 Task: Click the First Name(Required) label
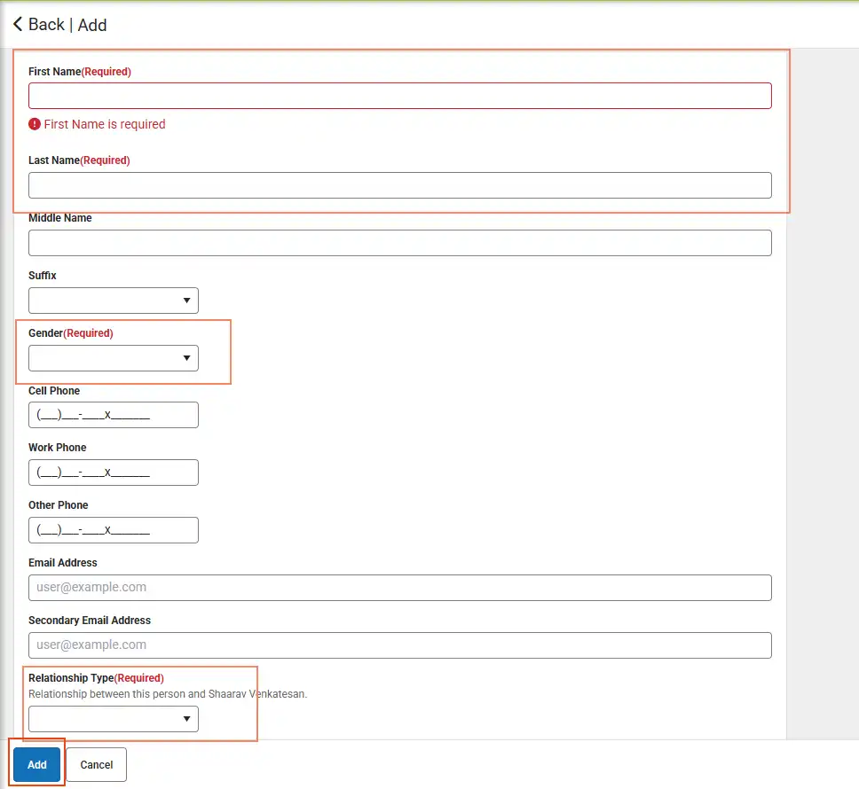coord(80,72)
